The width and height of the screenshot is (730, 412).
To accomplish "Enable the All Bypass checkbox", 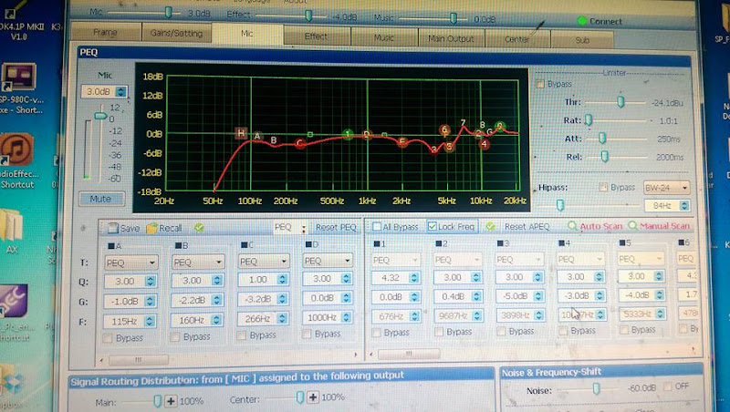I will 377,226.
